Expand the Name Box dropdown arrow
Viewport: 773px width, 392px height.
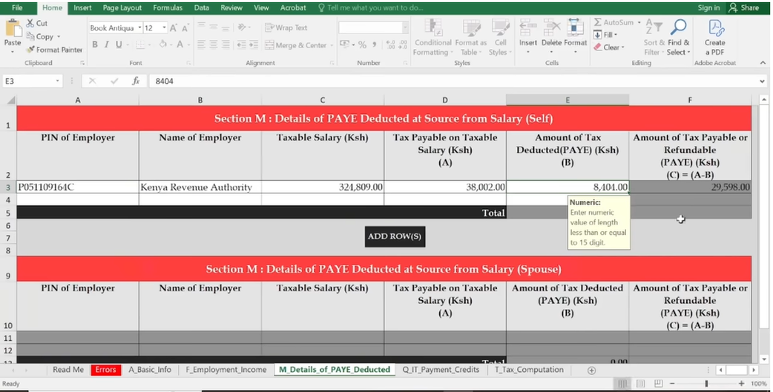pyautogui.click(x=58, y=81)
